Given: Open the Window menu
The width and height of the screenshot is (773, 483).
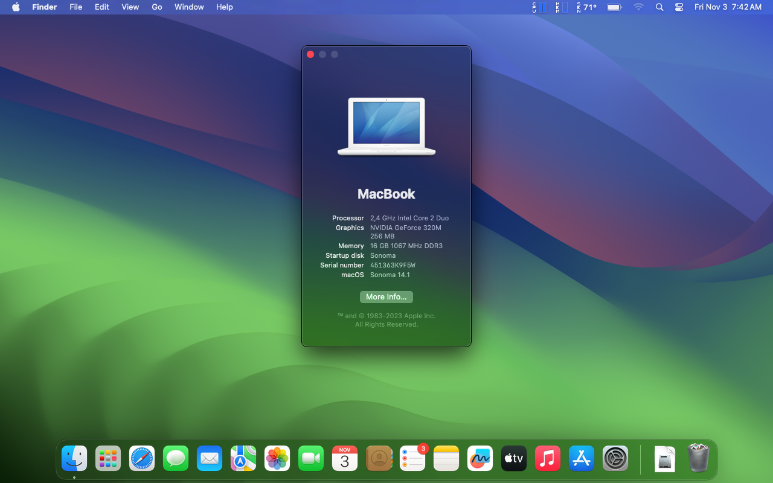Looking at the screenshot, I should pos(189,7).
